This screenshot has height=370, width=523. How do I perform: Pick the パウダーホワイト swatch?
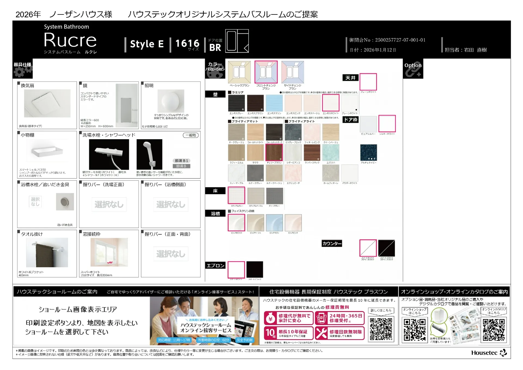click(350, 173)
